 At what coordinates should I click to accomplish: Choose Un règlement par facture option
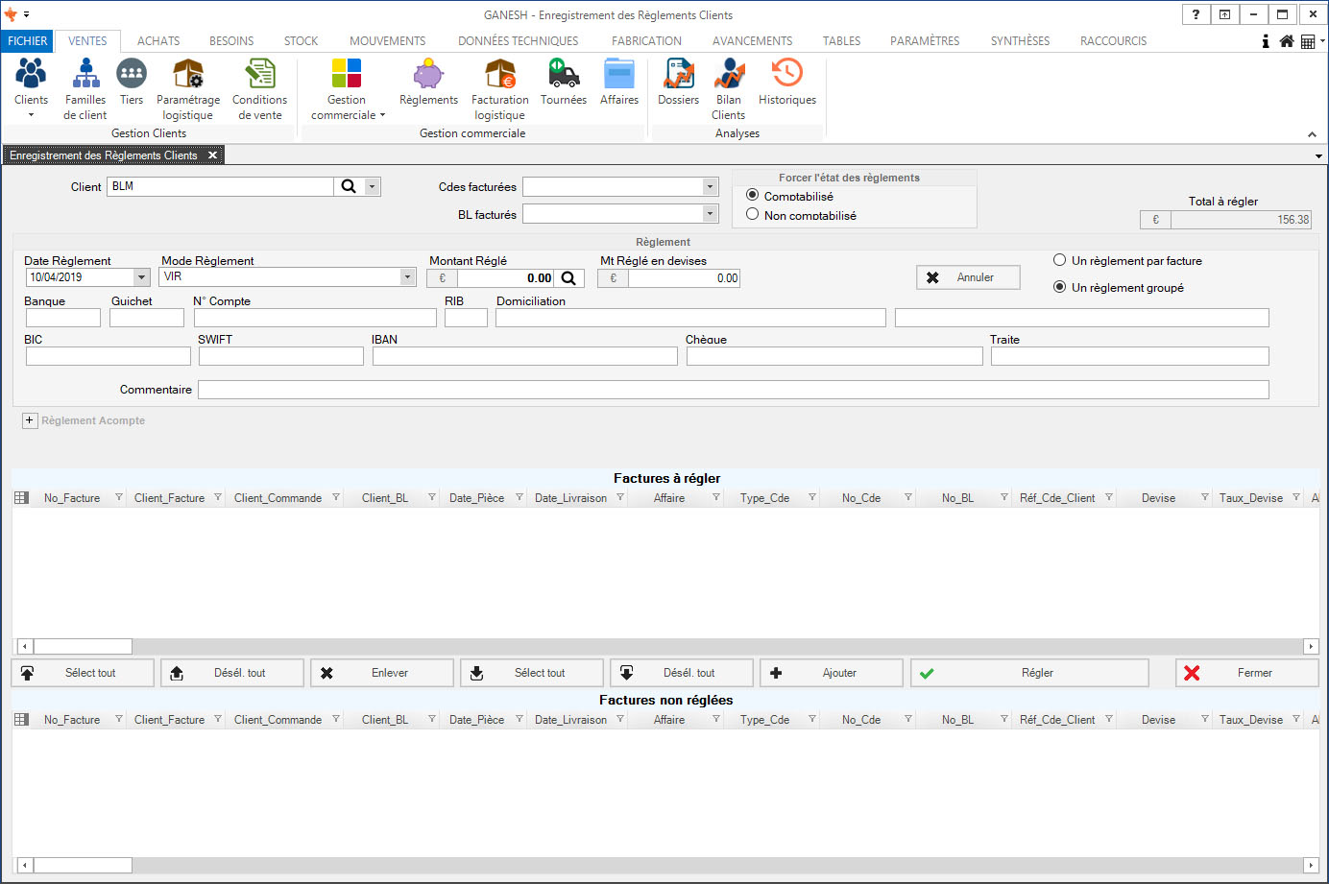click(1060, 260)
